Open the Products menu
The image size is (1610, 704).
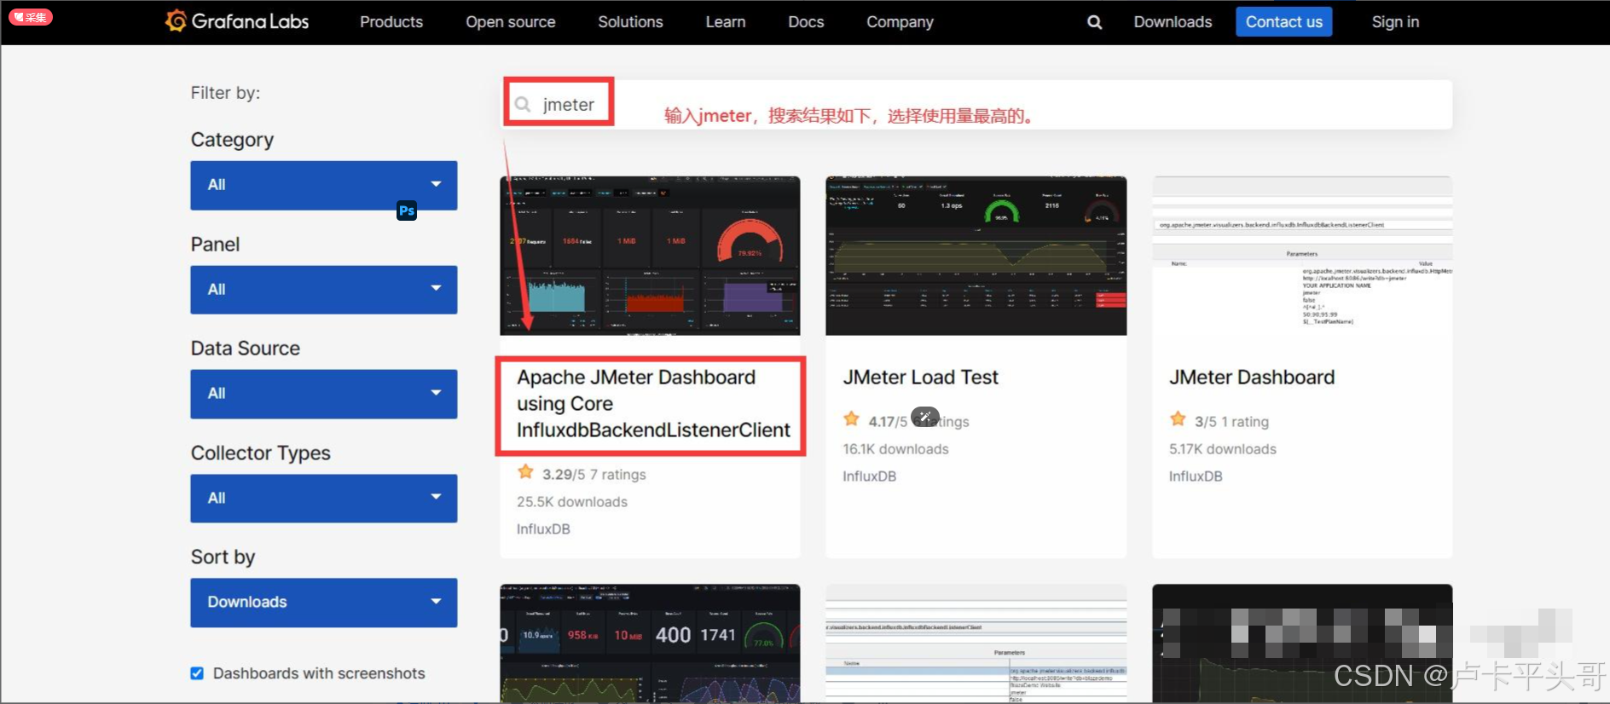click(391, 22)
